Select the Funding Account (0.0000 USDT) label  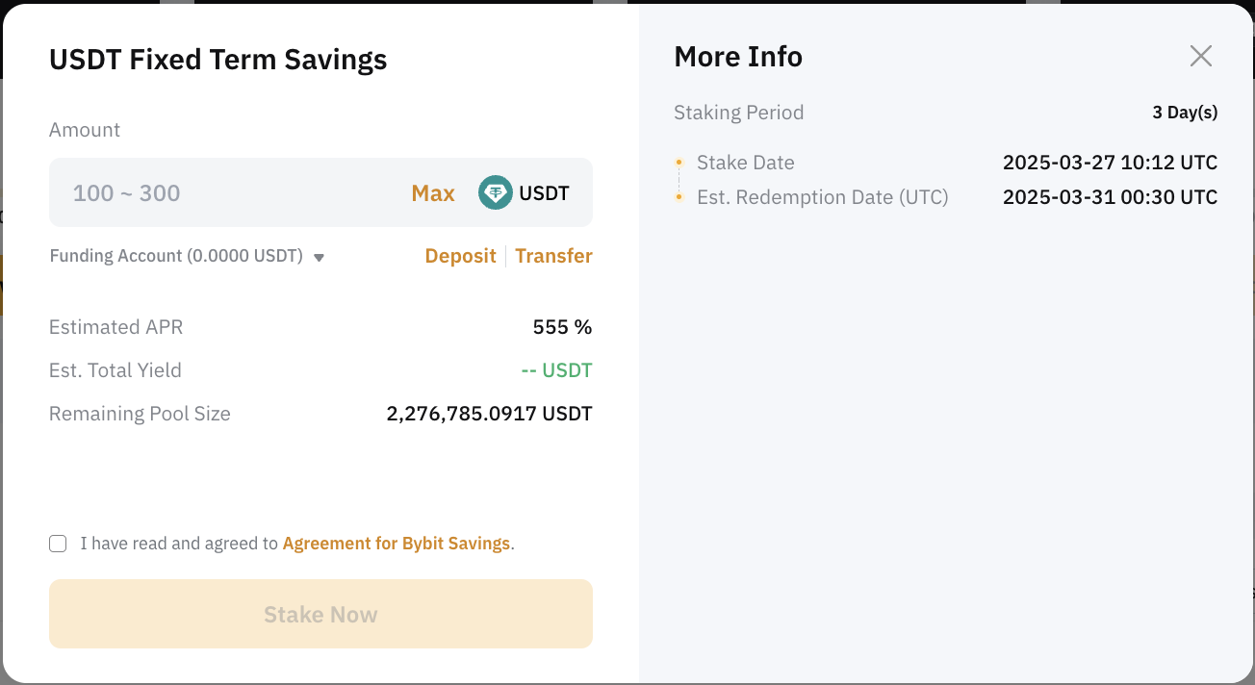[176, 256]
